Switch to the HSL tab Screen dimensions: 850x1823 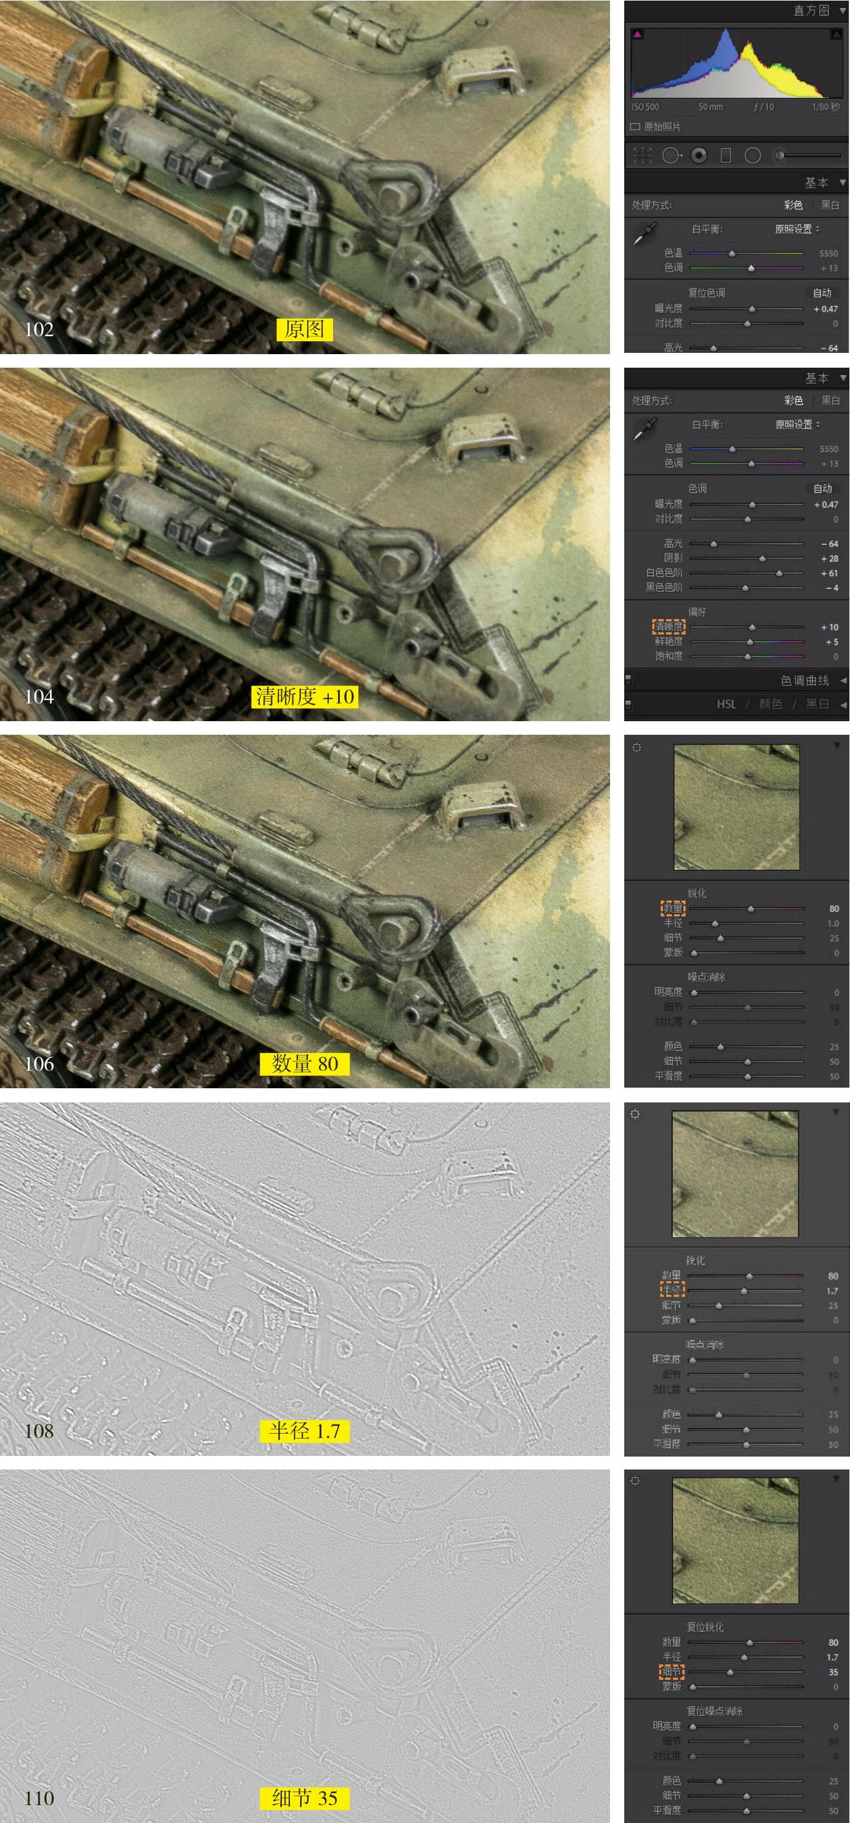[726, 704]
